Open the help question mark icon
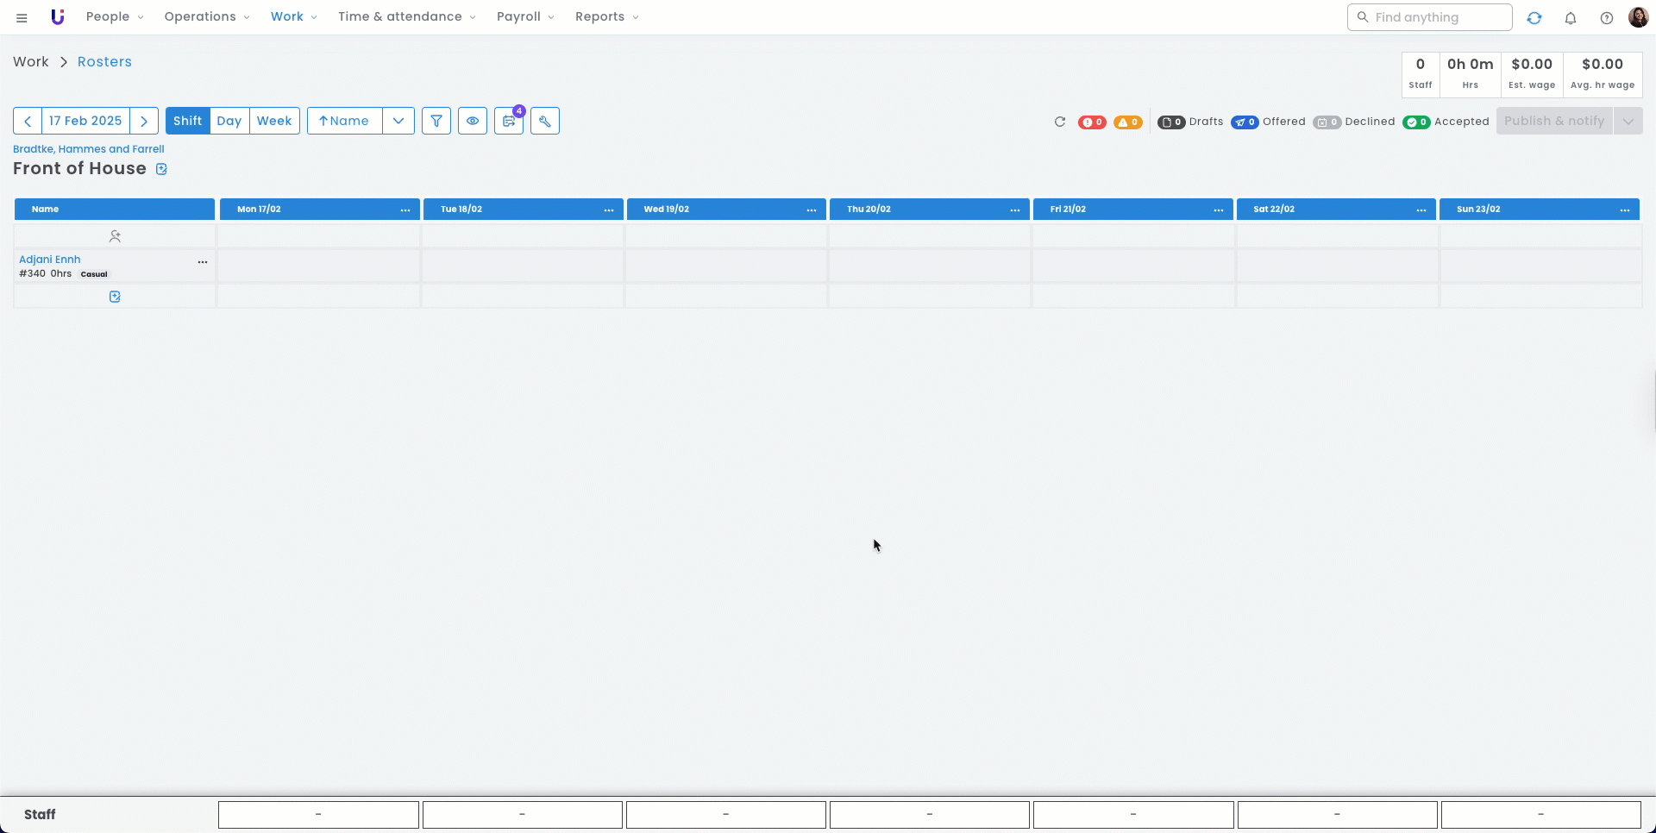 coord(1606,18)
